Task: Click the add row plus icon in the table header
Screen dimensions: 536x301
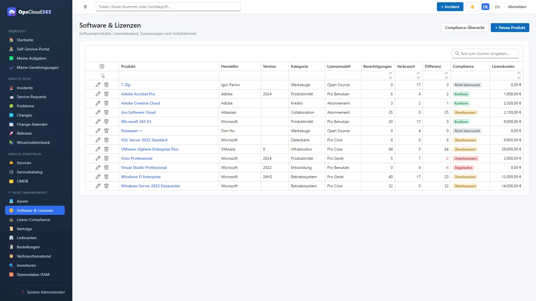Action: click(102, 66)
